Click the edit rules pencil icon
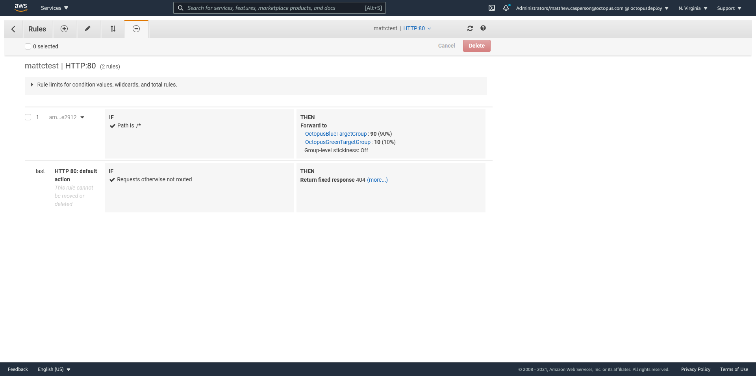The height and width of the screenshot is (376, 756). [x=88, y=29]
